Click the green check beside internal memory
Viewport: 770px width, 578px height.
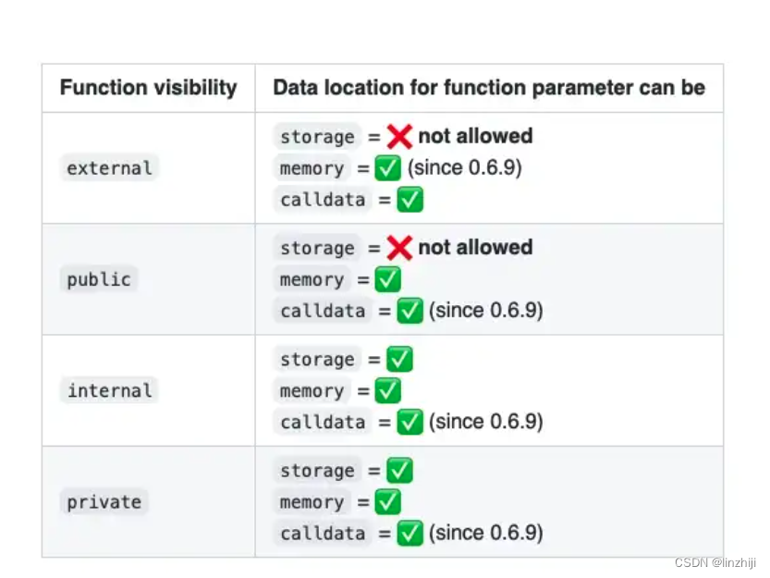[x=388, y=391]
